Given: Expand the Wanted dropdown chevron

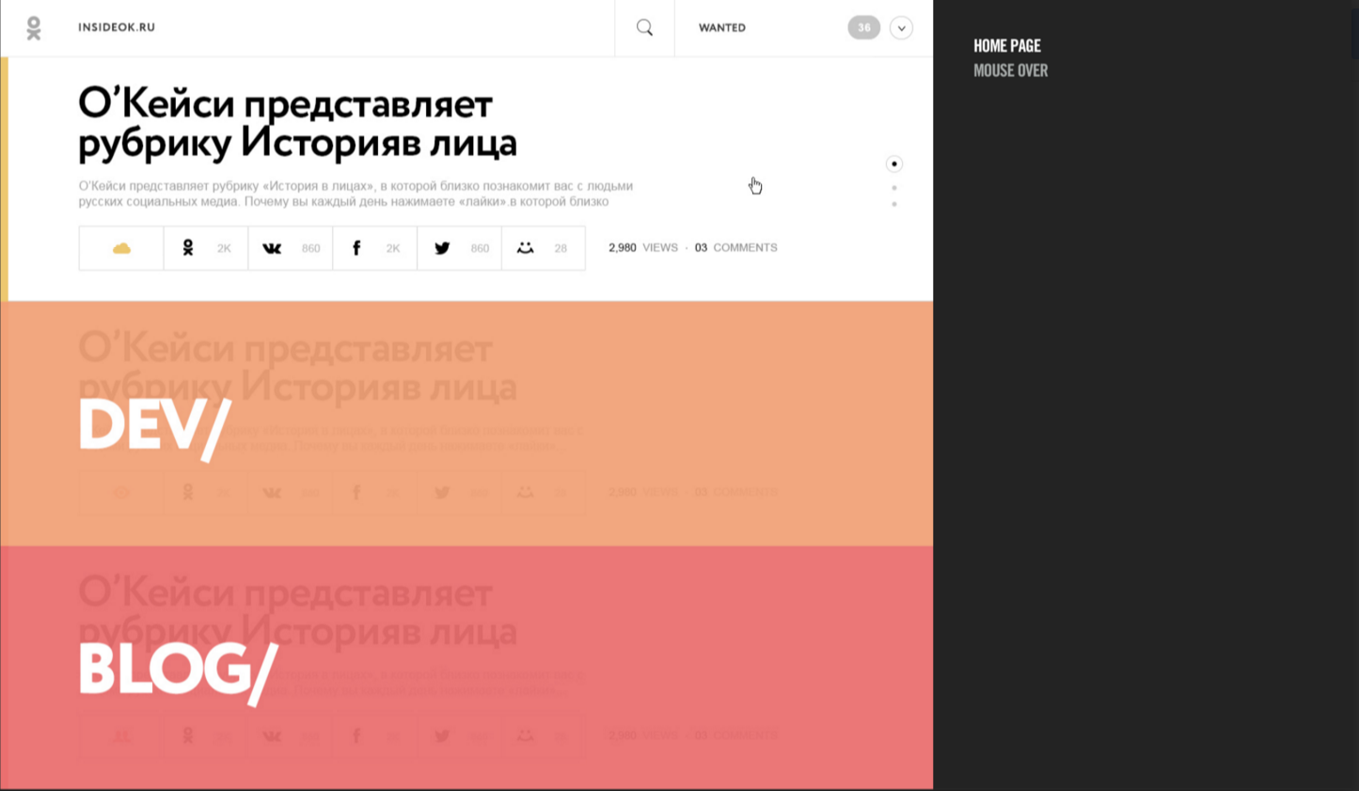Looking at the screenshot, I should pos(901,28).
